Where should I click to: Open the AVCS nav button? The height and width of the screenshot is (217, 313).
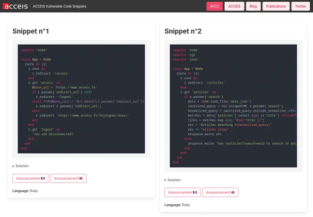tap(214, 6)
